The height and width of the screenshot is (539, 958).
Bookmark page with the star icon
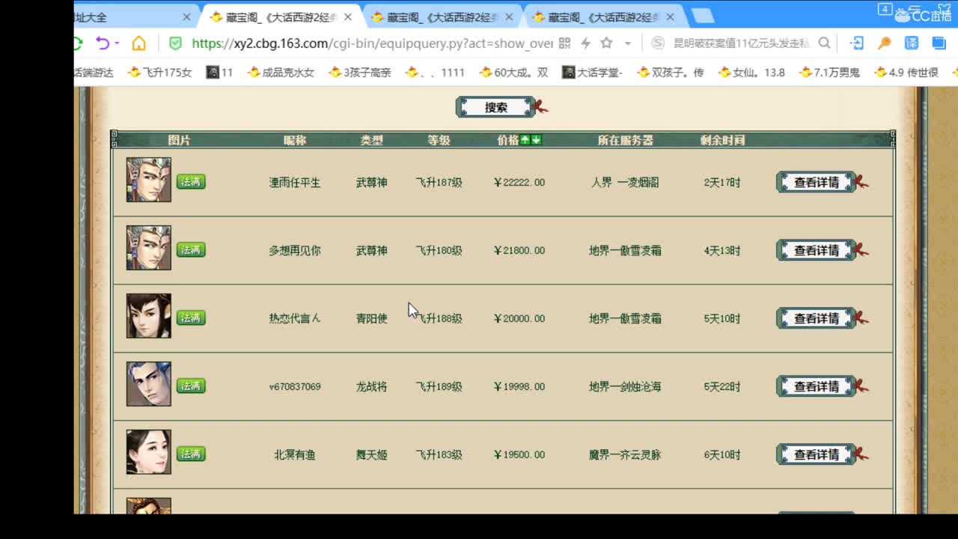pos(606,43)
